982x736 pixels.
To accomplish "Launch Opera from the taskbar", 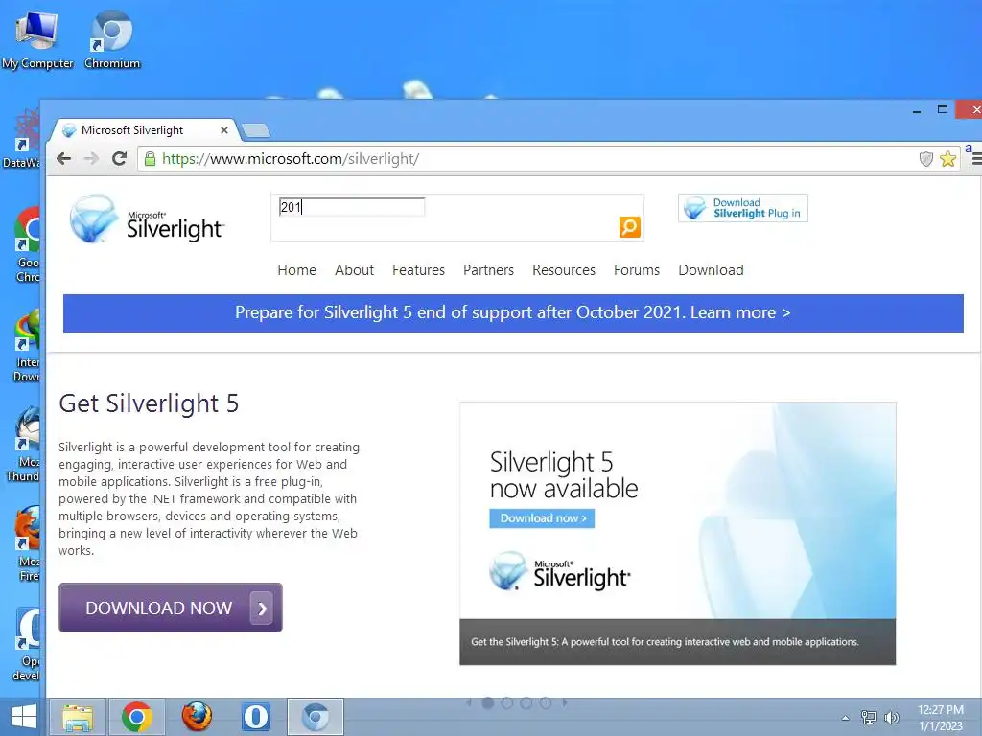I will coord(255,717).
